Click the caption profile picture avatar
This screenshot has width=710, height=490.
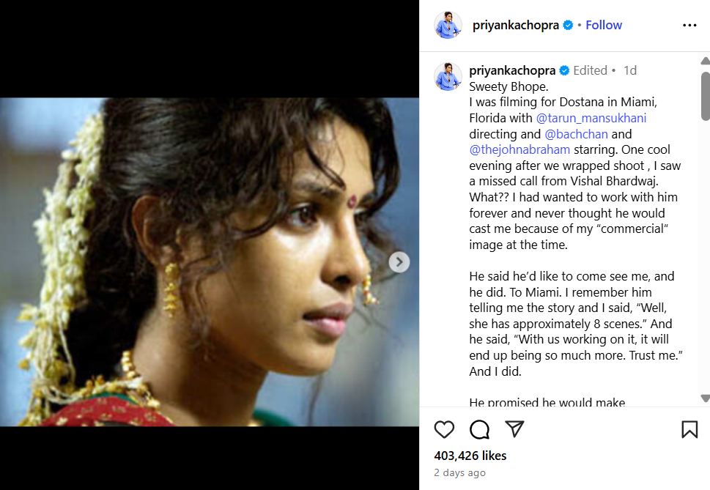point(448,76)
